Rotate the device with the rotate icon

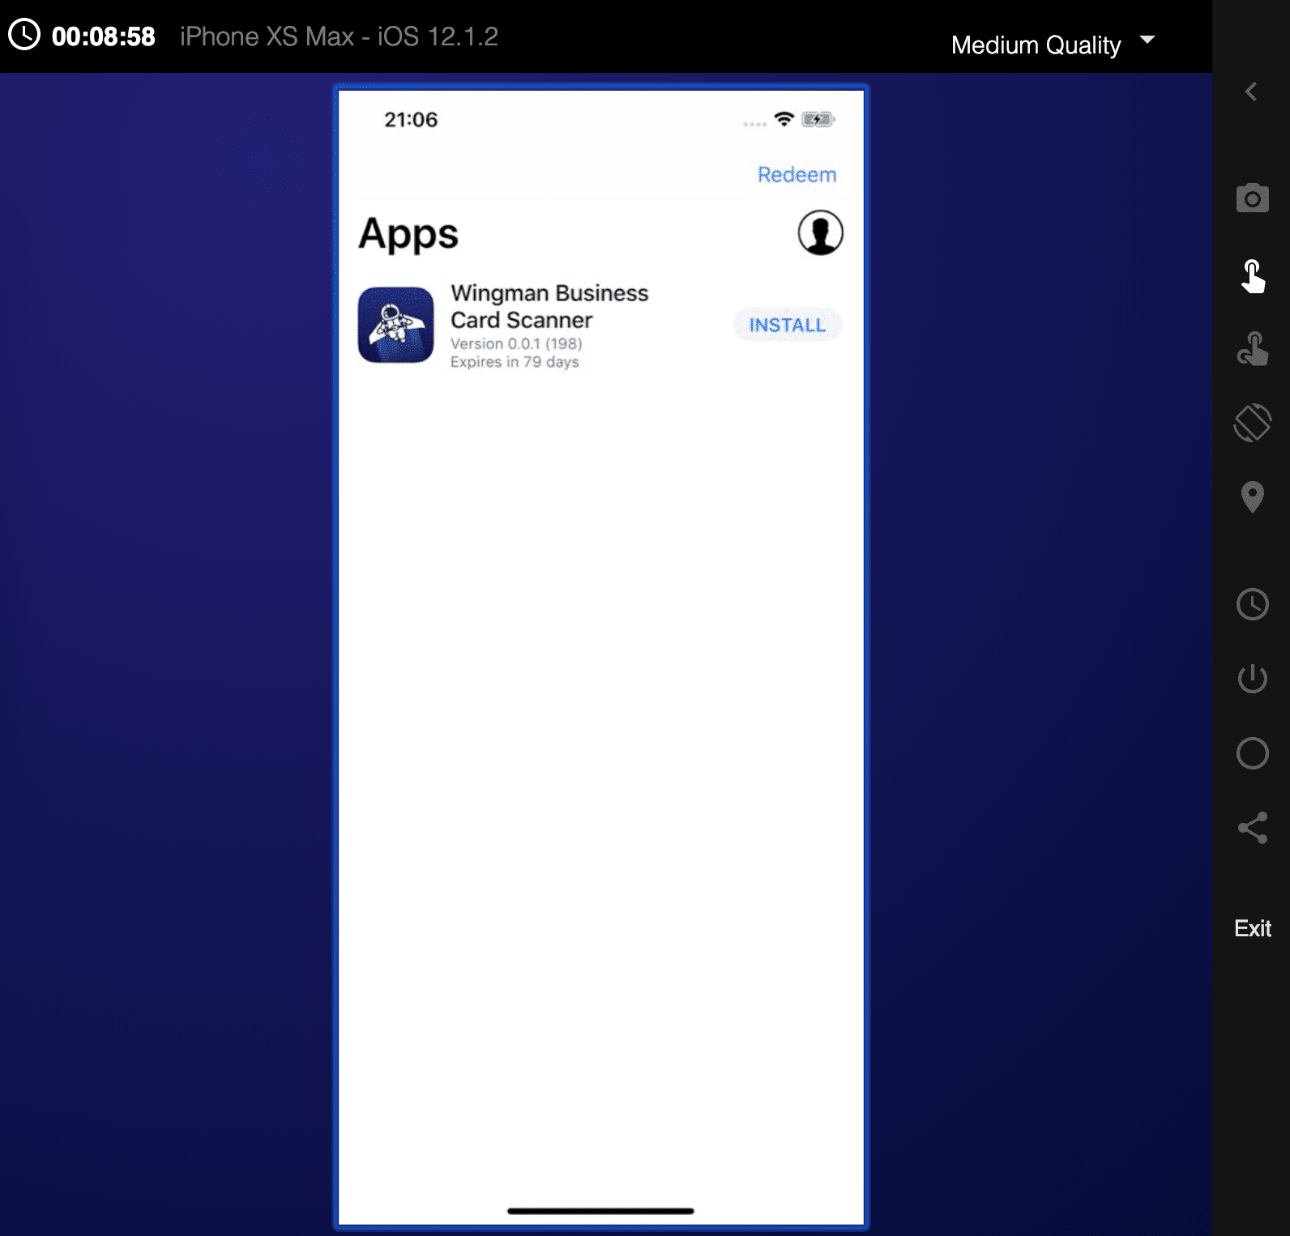coord(1253,422)
